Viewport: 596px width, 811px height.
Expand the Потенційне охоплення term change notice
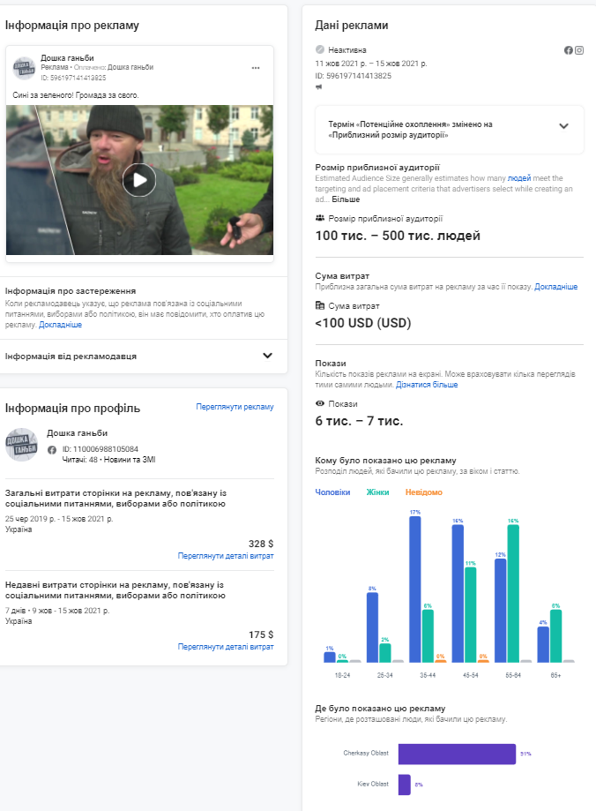click(564, 126)
